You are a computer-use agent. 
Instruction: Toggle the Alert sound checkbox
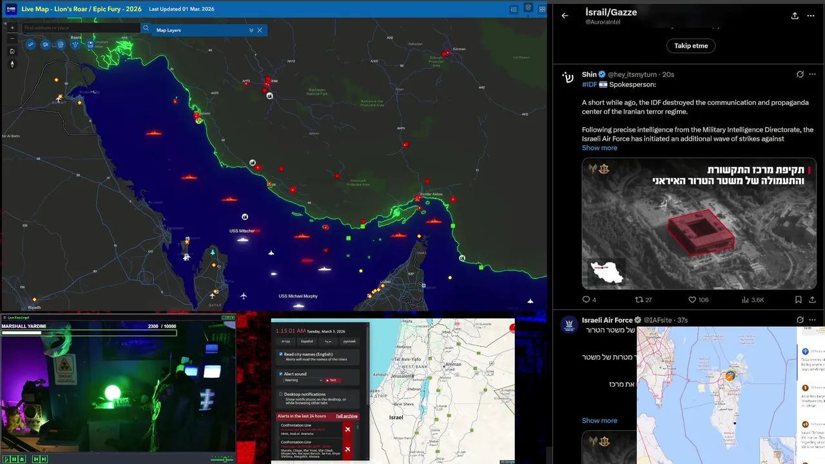point(281,374)
